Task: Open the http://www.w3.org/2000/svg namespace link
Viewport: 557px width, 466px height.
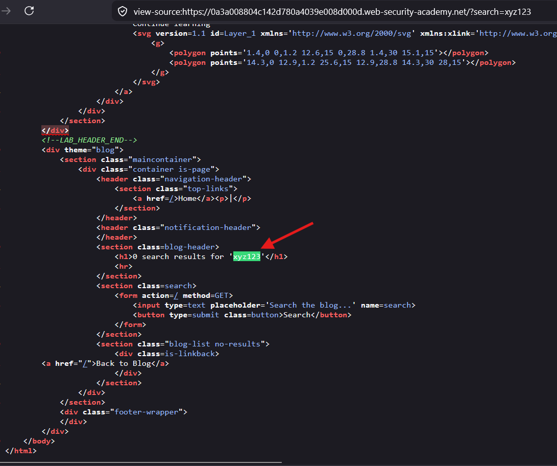Action: coord(351,33)
